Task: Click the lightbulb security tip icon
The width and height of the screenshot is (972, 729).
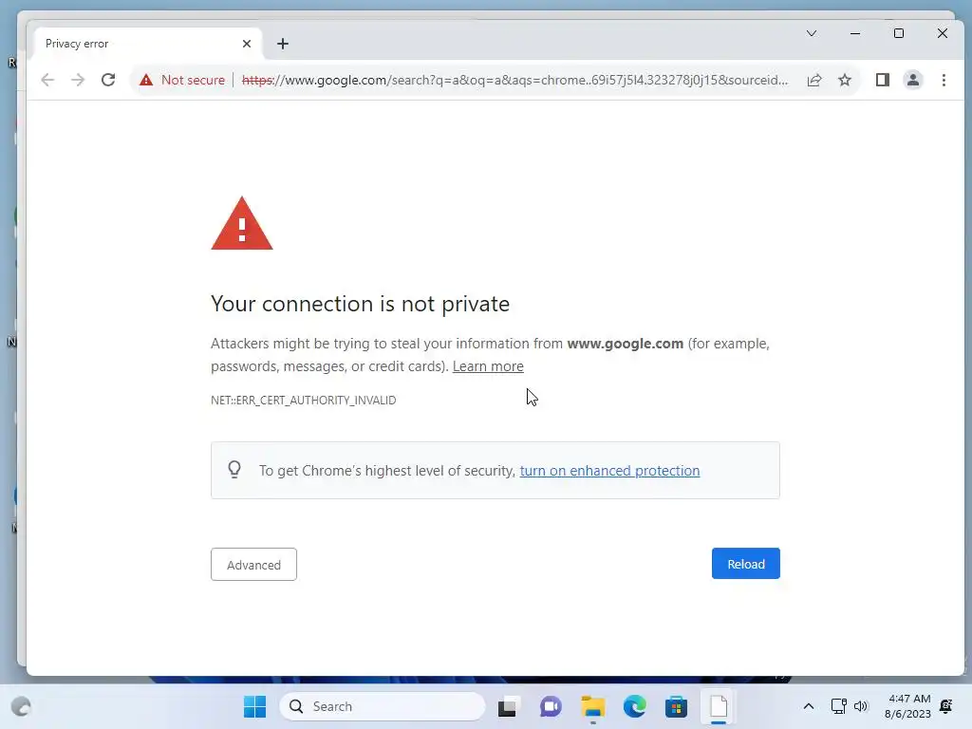Action: tap(234, 469)
